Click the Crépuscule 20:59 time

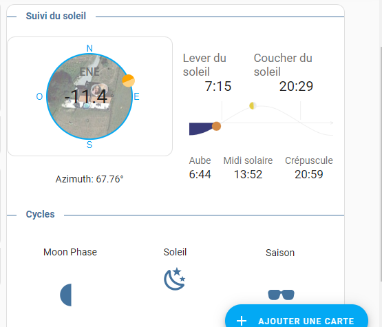point(308,174)
